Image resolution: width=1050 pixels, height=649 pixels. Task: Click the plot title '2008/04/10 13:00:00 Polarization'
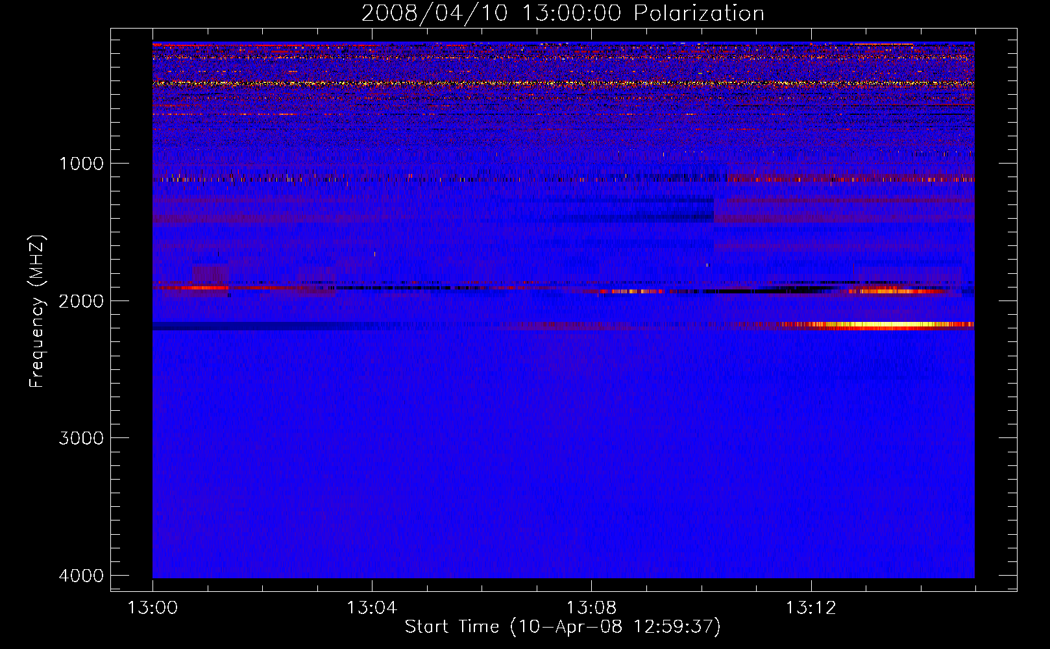[563, 13]
